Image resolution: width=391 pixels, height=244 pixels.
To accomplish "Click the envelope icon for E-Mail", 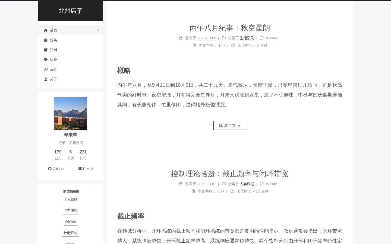I will pyautogui.click(x=80, y=169).
